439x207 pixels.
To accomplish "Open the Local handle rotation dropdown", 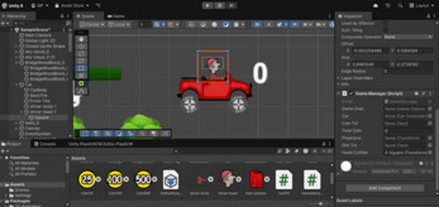I will tap(119, 25).
